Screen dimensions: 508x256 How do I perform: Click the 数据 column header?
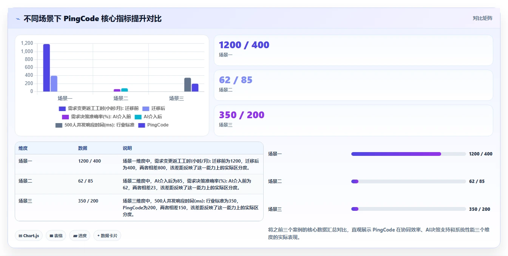coord(83,148)
